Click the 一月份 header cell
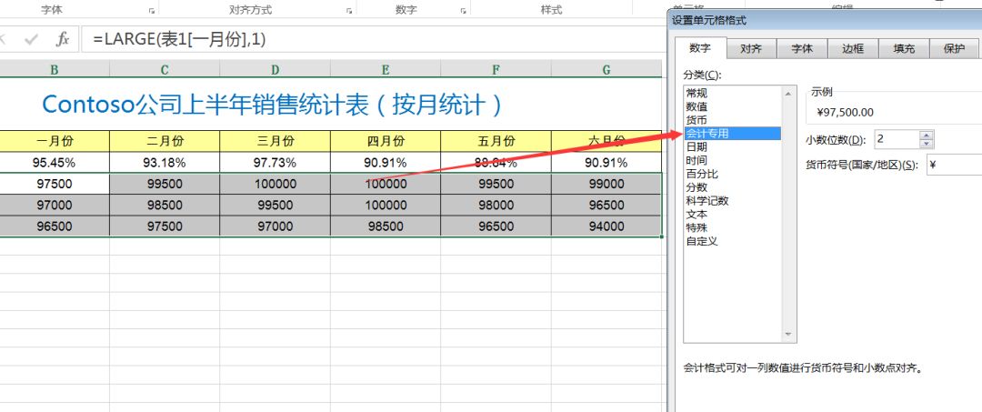Screen dimensions: 982x412 [55, 142]
